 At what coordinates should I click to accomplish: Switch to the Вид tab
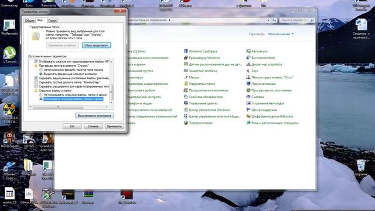(x=40, y=20)
